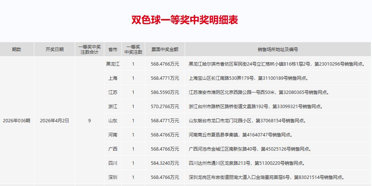Image resolution: width=372 pixels, height=186 pixels.
Task: Click the winning count 1 in 黑龙江 row
Action: tap(133, 64)
